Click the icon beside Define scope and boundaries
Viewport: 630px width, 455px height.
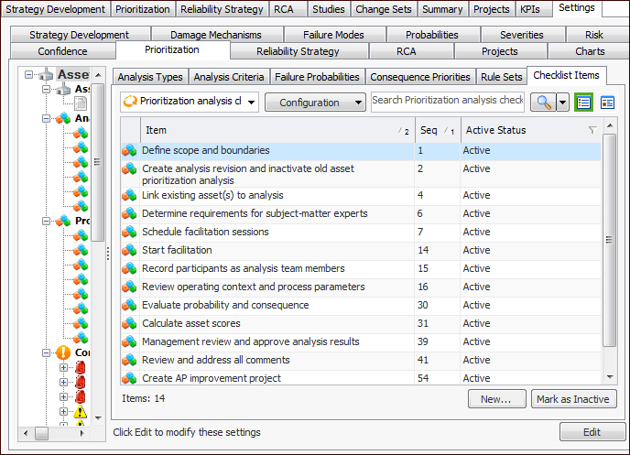[129, 150]
